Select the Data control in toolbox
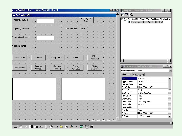 pos(87,127)
